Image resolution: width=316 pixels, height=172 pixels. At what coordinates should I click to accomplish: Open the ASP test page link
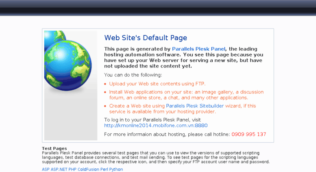pos(46,170)
